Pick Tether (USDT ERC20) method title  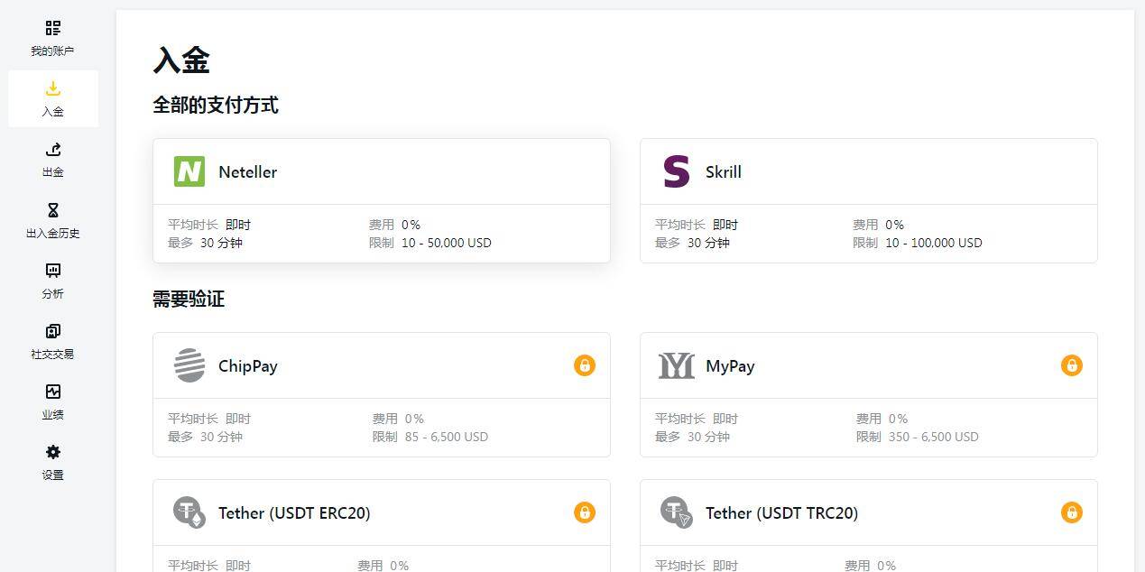pyautogui.click(x=294, y=513)
